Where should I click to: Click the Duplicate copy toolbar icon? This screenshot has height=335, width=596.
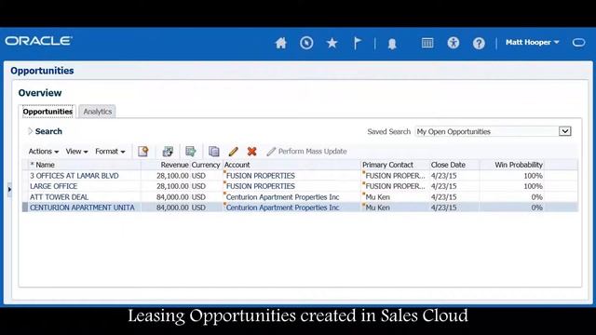(x=214, y=151)
